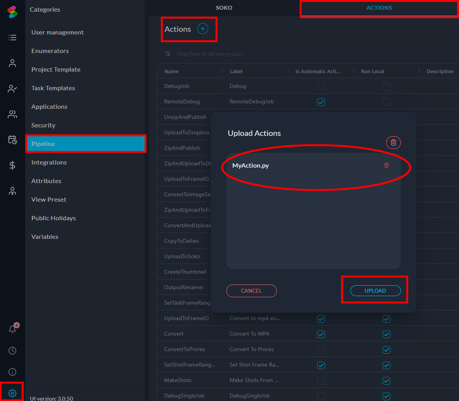Click the CANCEL button in dialog
Screen dimensions: 459x401
pyautogui.click(x=252, y=291)
